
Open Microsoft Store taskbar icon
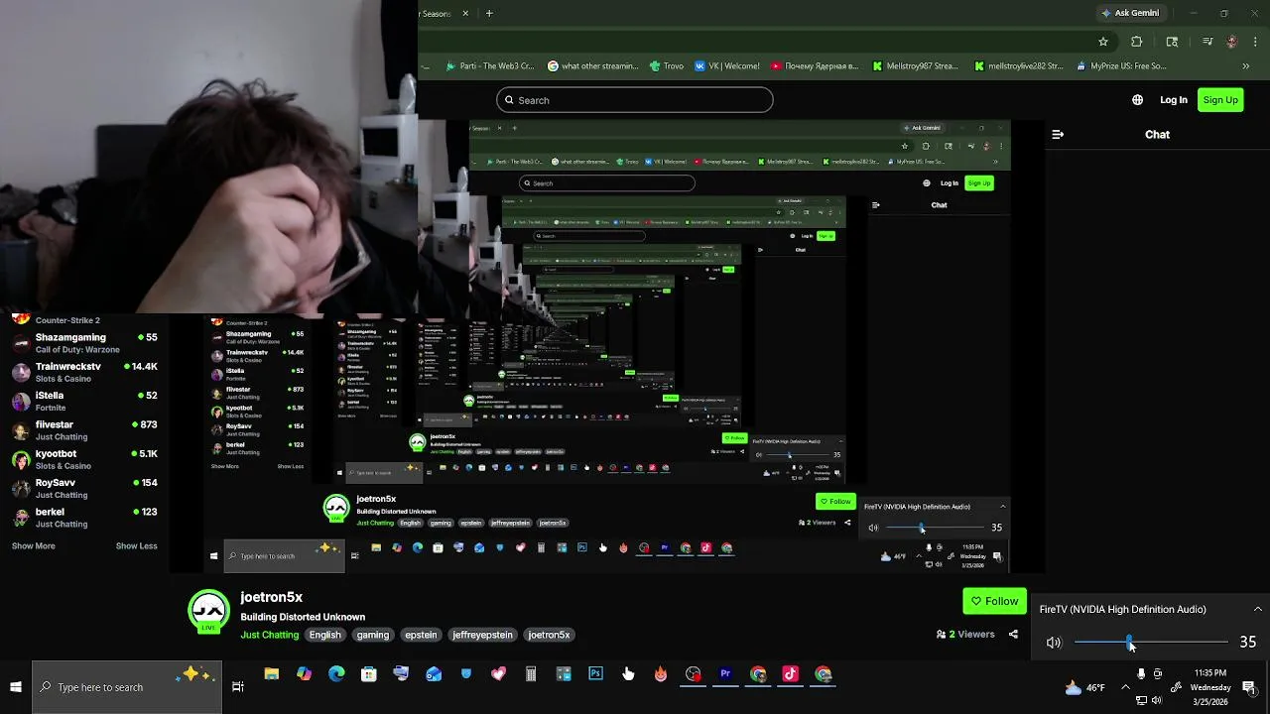pos(369,674)
